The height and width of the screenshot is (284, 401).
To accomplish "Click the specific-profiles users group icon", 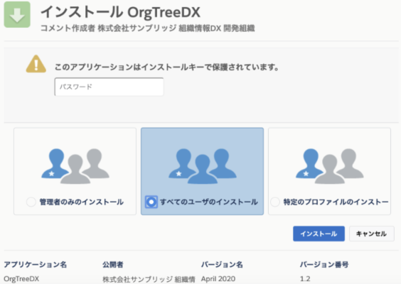I will pos(329,166).
